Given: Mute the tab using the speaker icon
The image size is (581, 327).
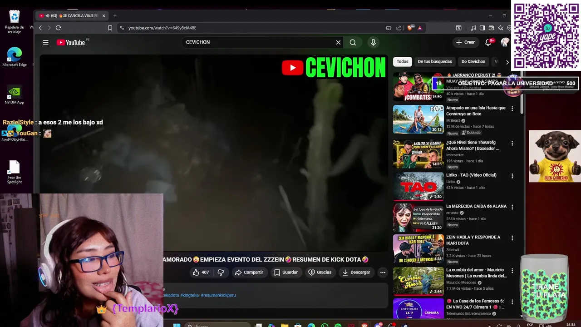Looking at the screenshot, I should pos(47,15).
